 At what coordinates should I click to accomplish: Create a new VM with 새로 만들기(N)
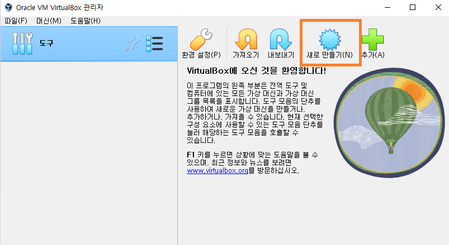330,44
